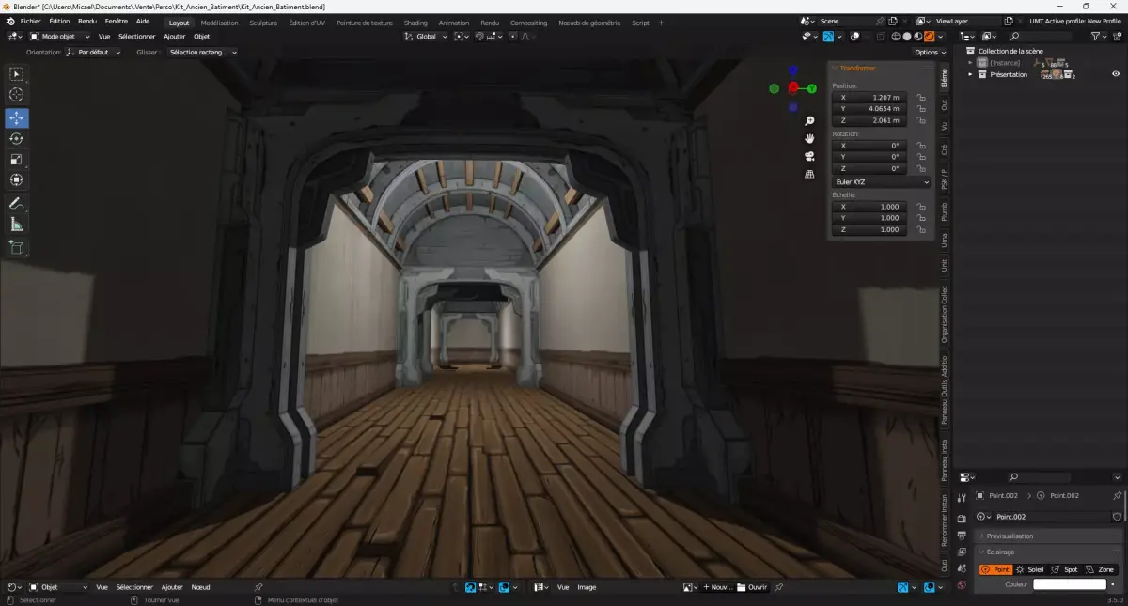
Task: Open the Fichier menu
Action: [x=30, y=22]
